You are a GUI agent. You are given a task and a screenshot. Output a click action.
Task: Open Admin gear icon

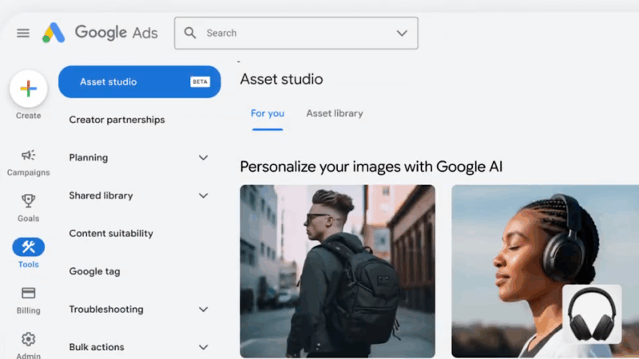[28, 339]
